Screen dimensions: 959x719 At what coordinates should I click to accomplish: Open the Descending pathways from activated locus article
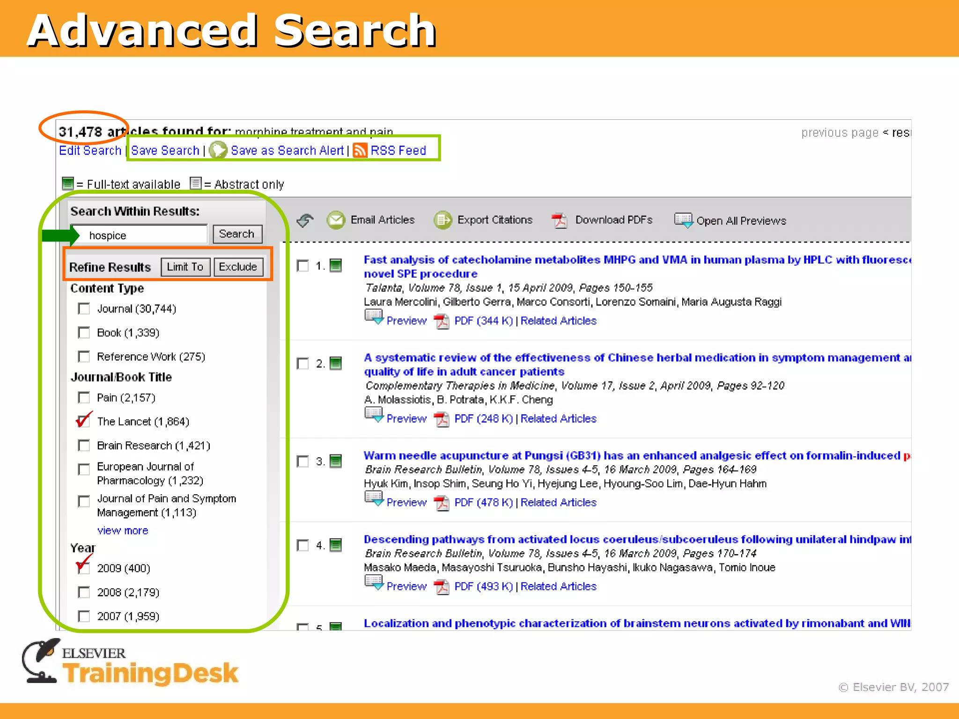(x=637, y=539)
